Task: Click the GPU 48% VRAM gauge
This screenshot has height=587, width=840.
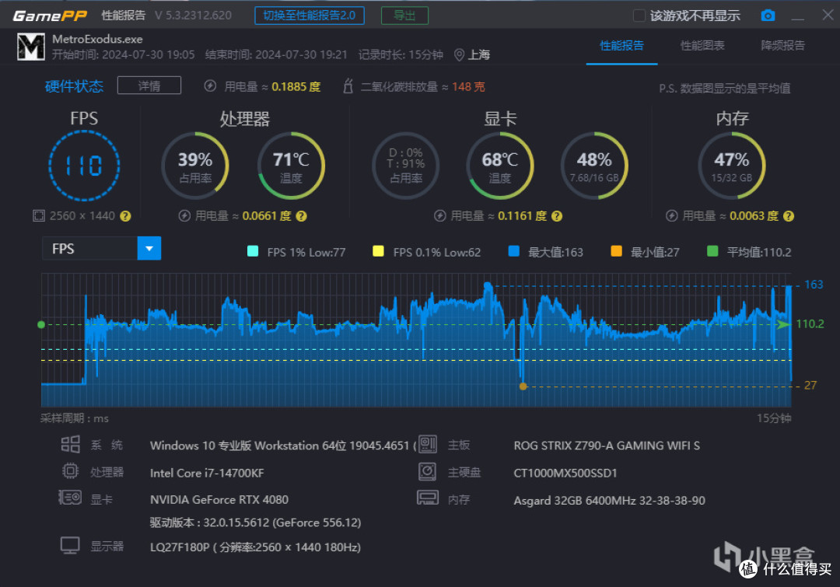Action: (x=594, y=166)
